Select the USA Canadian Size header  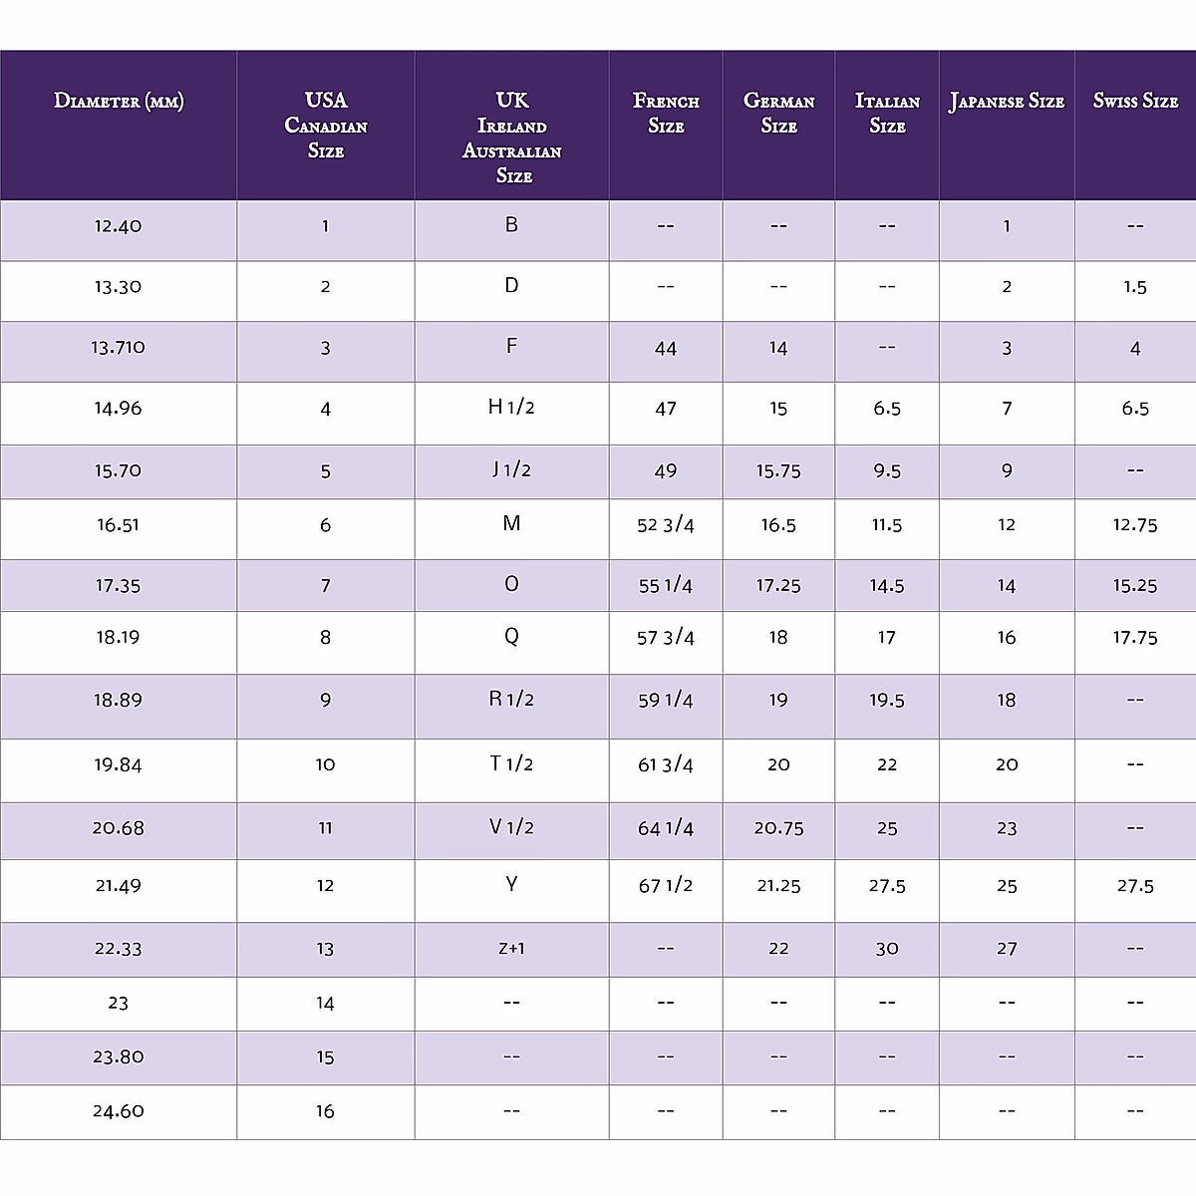pyautogui.click(x=326, y=126)
